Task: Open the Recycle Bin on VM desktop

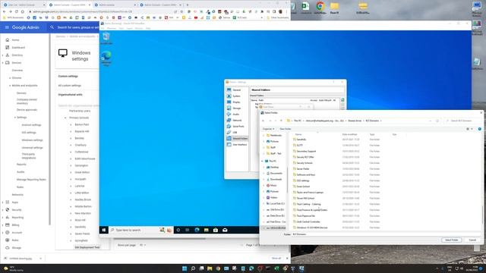Action: point(106,38)
